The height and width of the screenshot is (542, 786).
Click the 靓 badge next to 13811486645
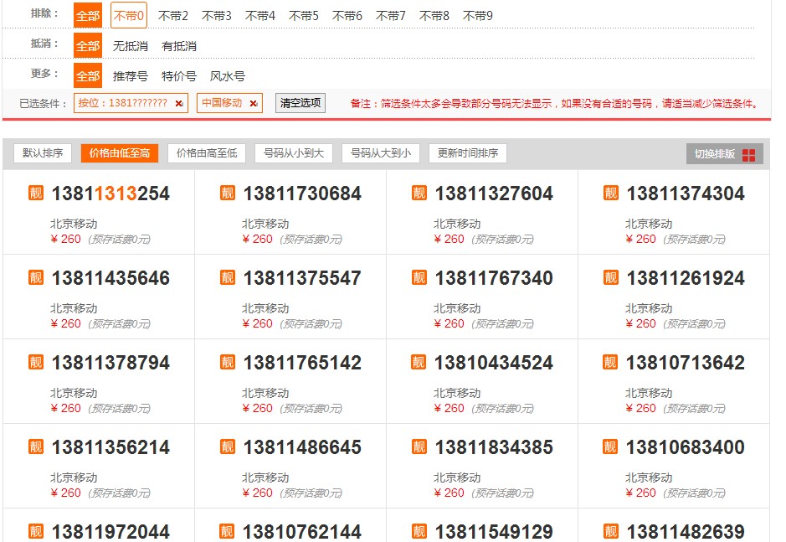tap(227, 447)
